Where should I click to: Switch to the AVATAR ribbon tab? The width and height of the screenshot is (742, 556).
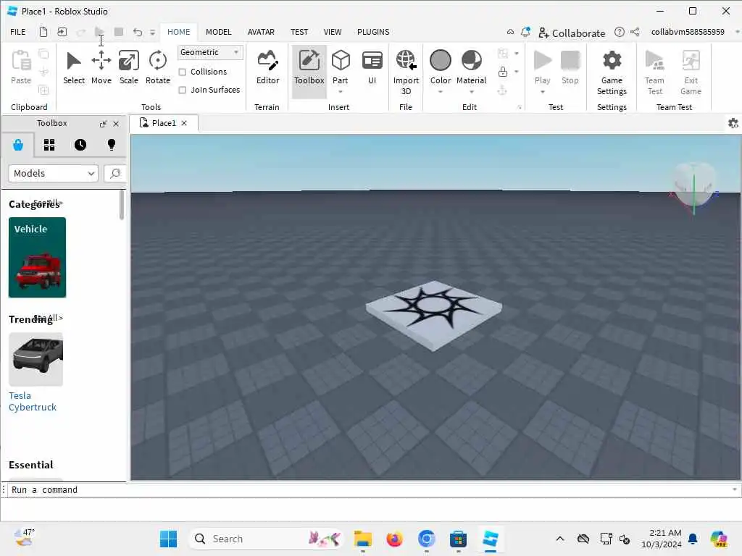pyautogui.click(x=261, y=32)
